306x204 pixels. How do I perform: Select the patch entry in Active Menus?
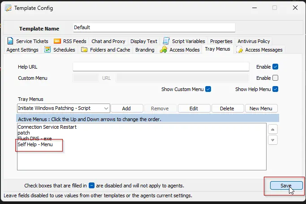click(24, 133)
